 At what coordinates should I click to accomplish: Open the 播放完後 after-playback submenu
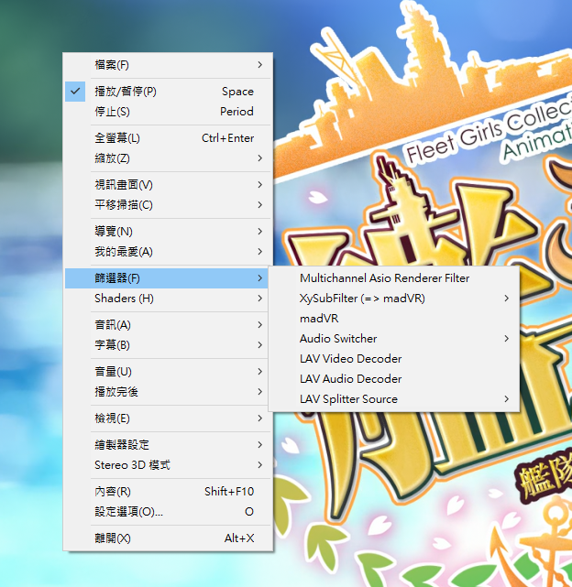pyautogui.click(x=168, y=392)
